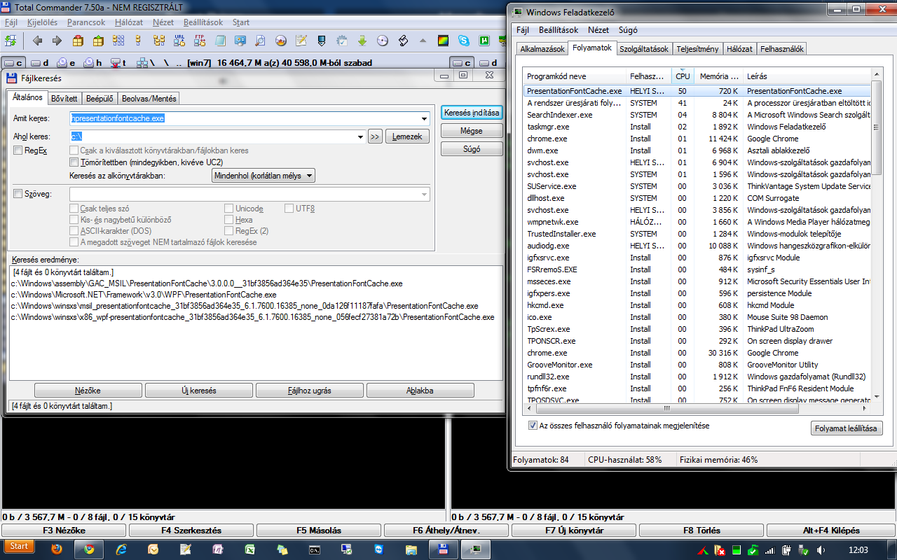Image resolution: width=897 pixels, height=560 pixels.
Task: Click the Új keresés button
Action: coord(199,391)
